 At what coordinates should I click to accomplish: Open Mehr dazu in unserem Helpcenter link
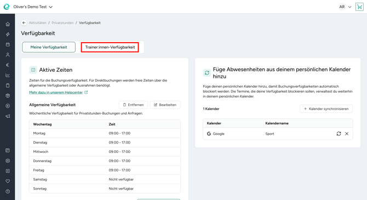pyautogui.click(x=56, y=92)
